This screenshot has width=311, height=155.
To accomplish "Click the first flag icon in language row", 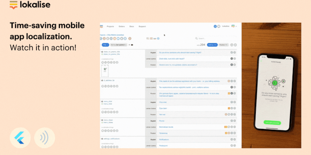I will (148, 38).
